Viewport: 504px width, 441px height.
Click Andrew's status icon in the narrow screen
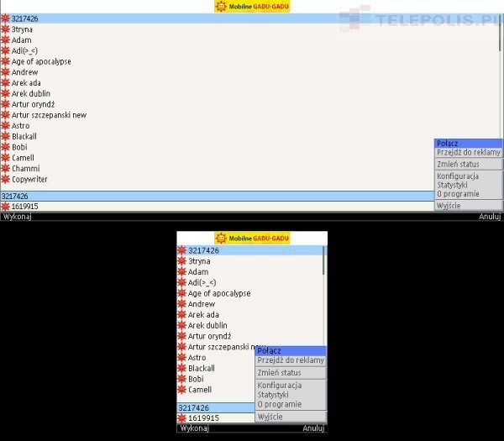[x=182, y=304]
